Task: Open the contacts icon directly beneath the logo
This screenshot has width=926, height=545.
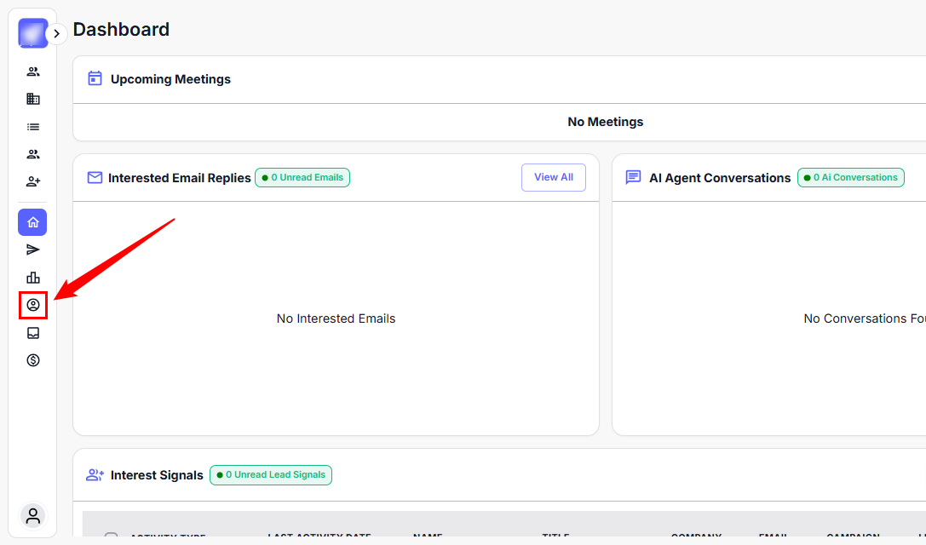Action: [33, 72]
